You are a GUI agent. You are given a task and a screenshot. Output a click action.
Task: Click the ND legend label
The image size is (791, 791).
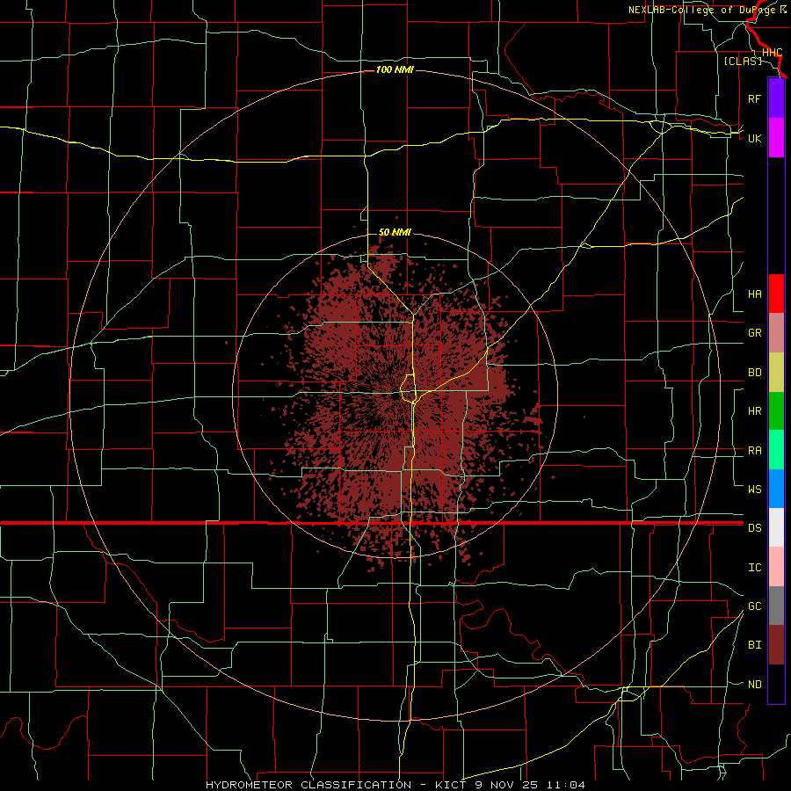coord(755,684)
